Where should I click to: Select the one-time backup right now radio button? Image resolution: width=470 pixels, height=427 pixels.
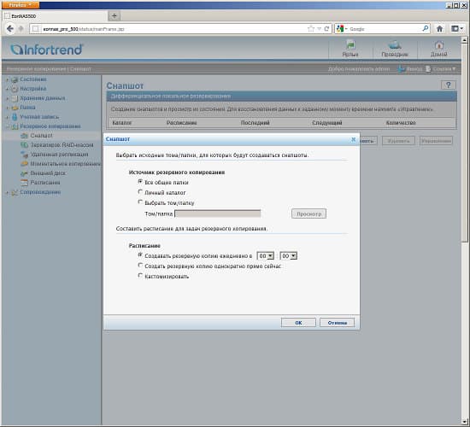click(x=140, y=266)
